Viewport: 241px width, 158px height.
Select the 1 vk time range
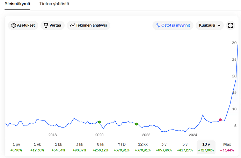37,147
